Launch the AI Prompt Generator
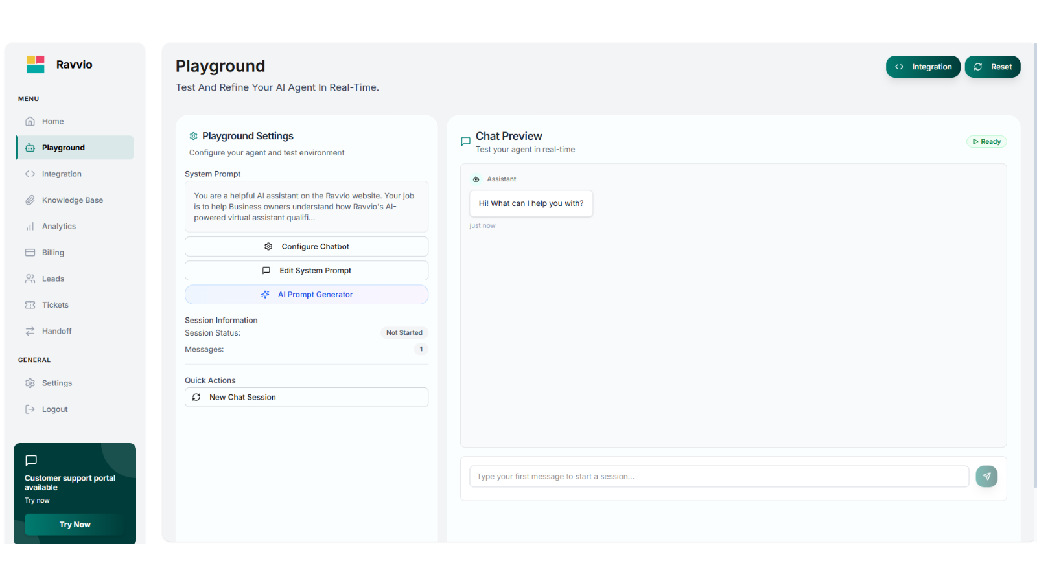 coord(307,295)
